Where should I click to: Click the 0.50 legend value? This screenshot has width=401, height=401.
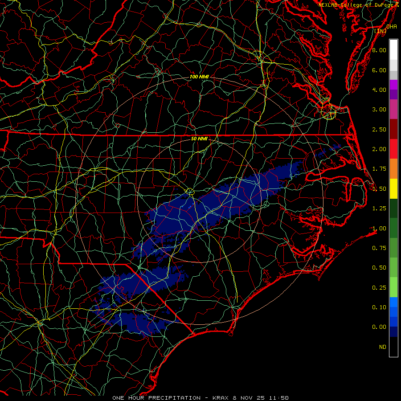pyautogui.click(x=379, y=267)
